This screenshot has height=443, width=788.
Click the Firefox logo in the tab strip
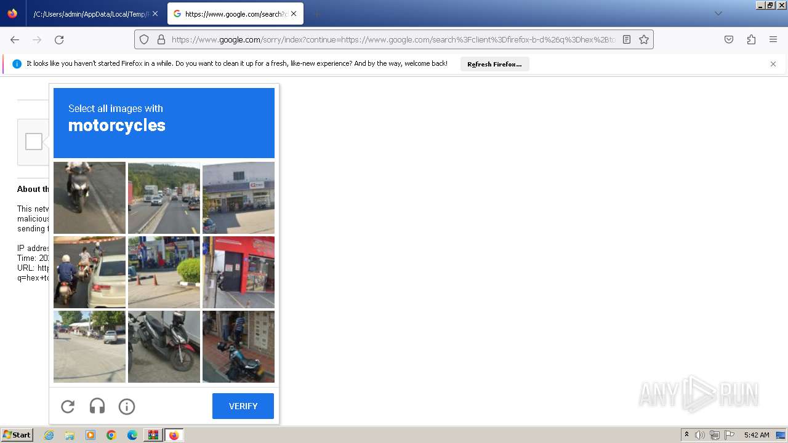tap(12, 14)
